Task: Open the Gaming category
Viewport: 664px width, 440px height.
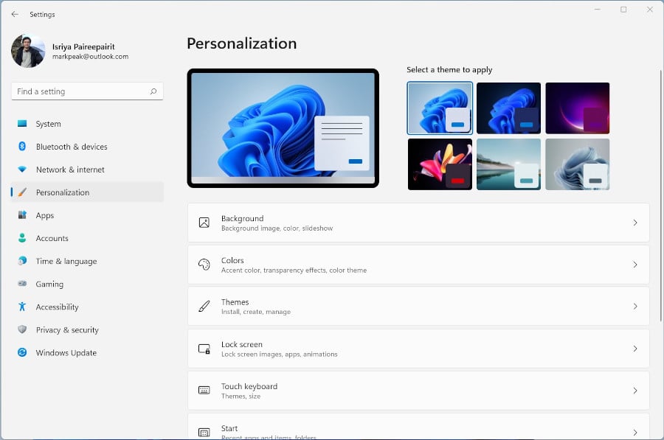Action: (x=87, y=284)
